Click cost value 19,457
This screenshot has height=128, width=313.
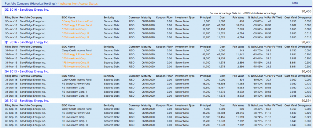(221, 88)
